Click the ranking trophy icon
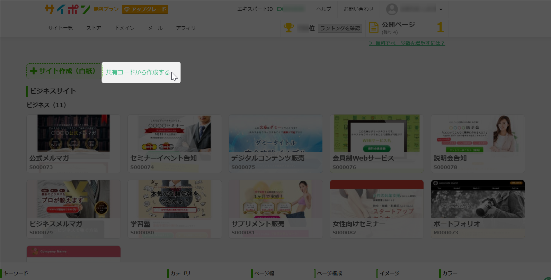The image size is (551, 280). 289,28
